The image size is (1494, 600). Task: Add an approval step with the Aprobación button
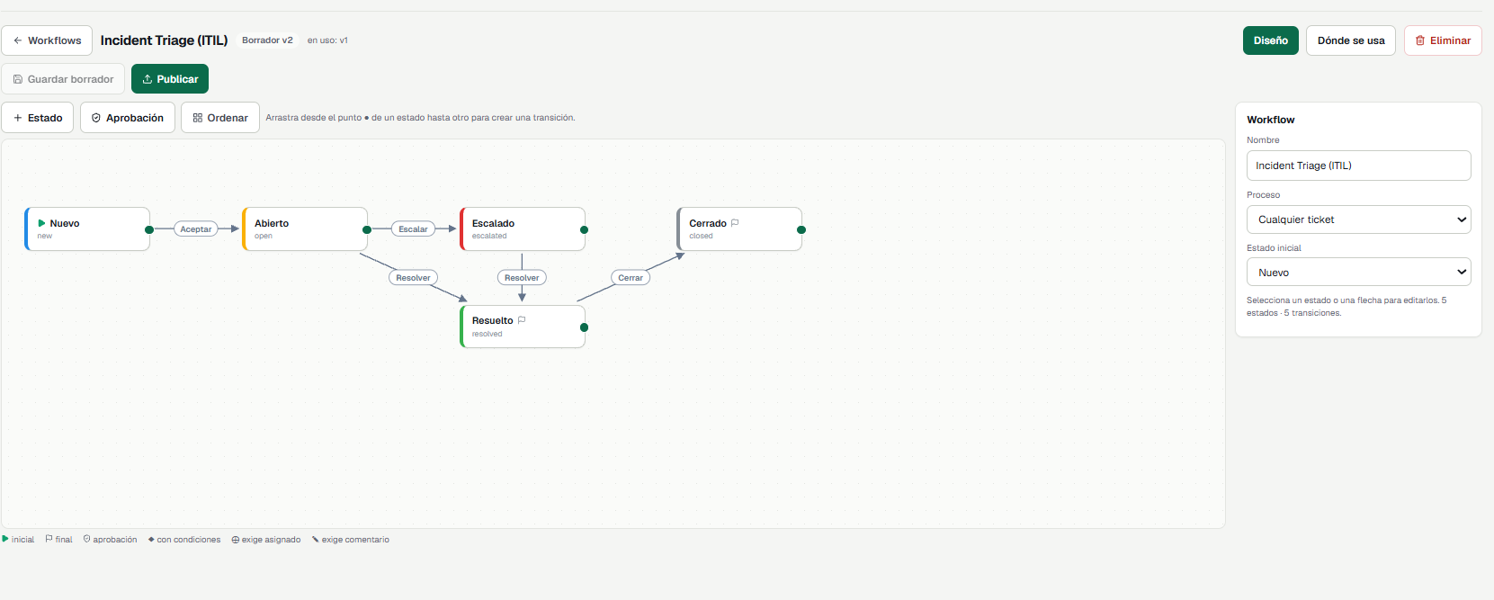coord(128,118)
